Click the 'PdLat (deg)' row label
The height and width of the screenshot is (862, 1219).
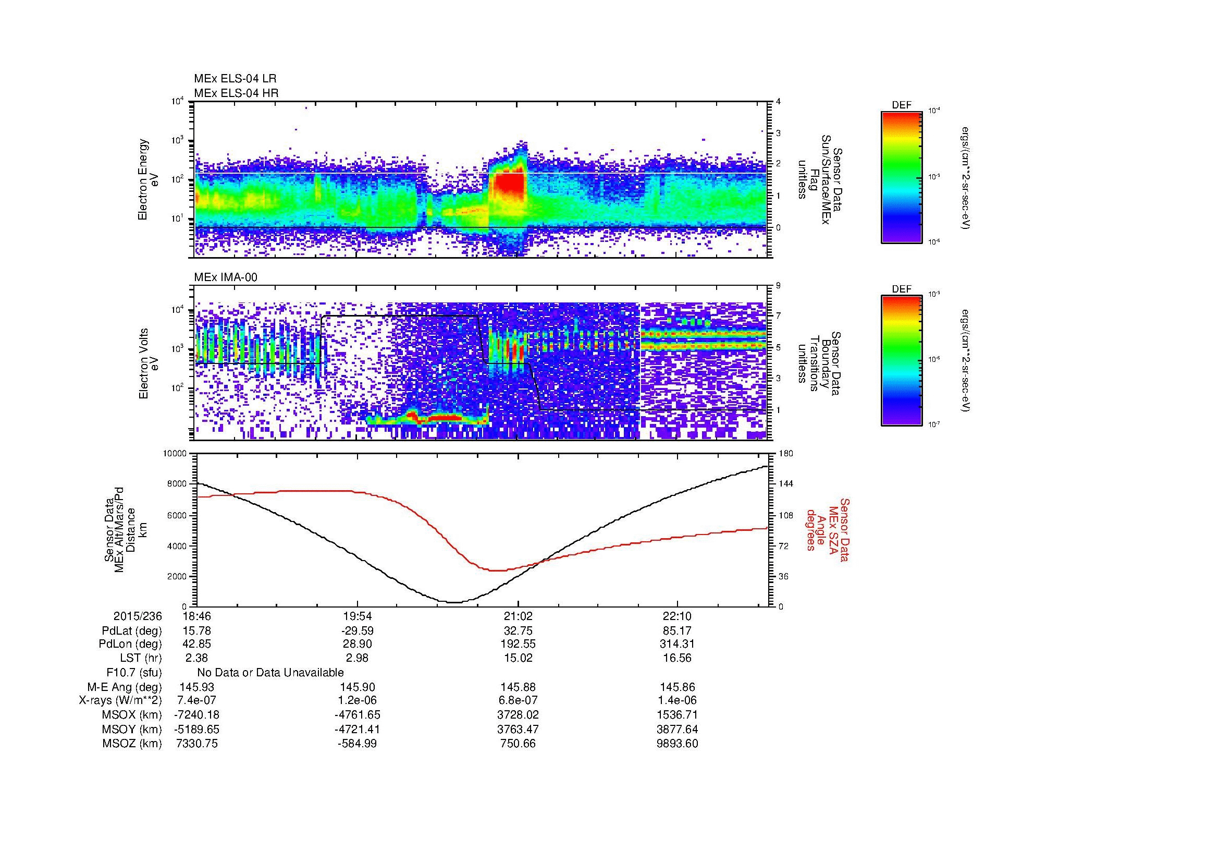[132, 631]
